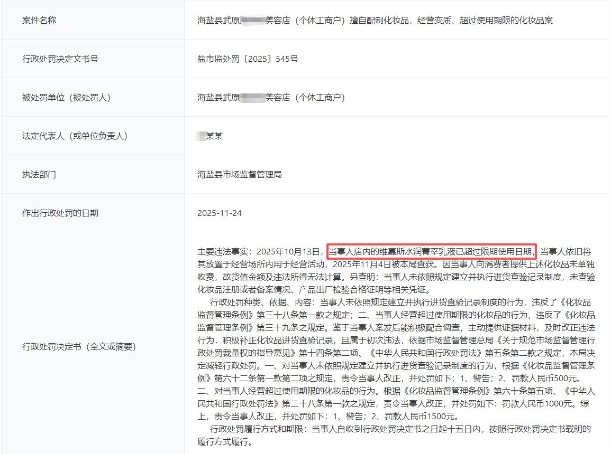This screenshot has width=611, height=454.
Task: Select the 海盐县市场监督管理局 department value
Action: tap(240, 175)
